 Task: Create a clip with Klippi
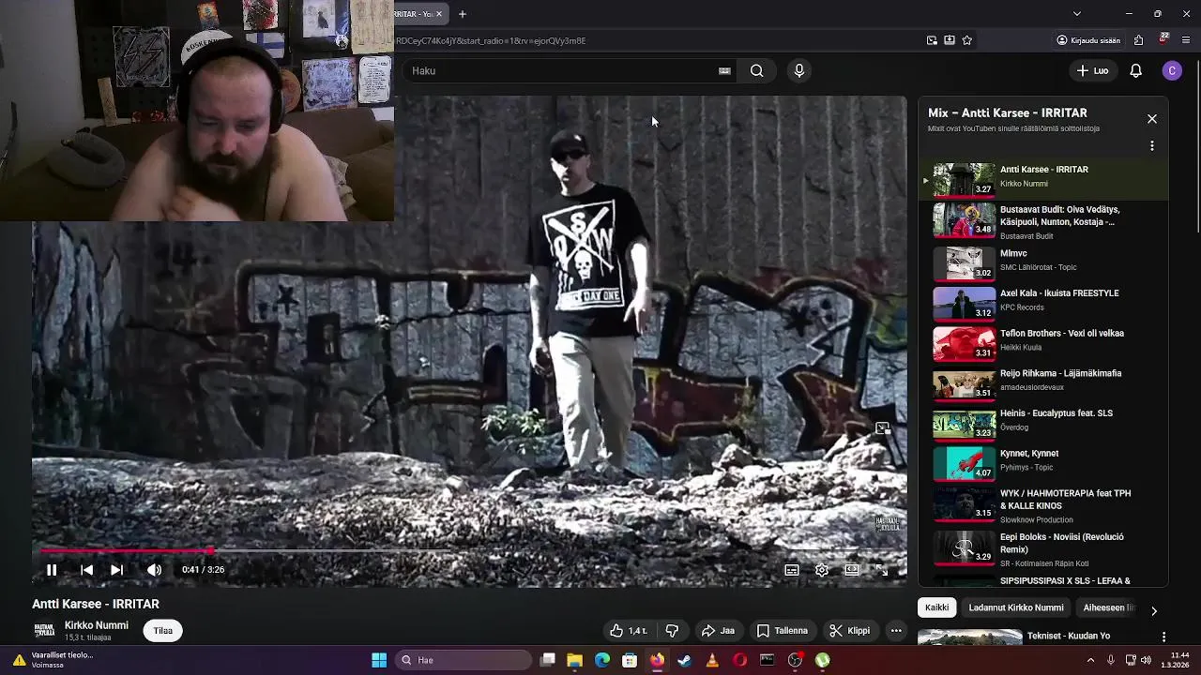click(850, 631)
